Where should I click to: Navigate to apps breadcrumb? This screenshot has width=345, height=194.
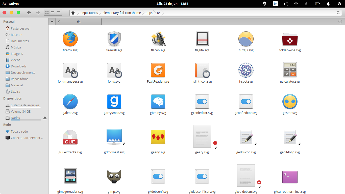(x=149, y=13)
